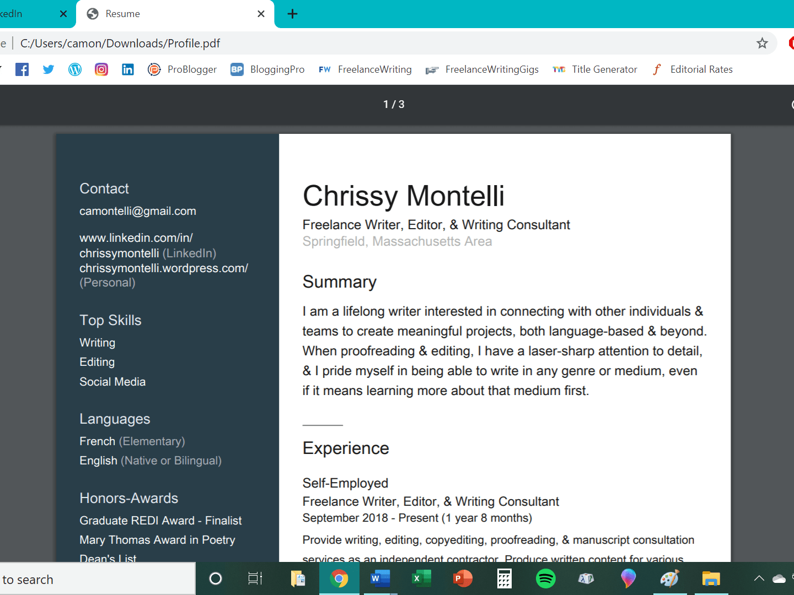794x595 pixels.
Task: Open PowerPoint from the taskbar
Action: (x=463, y=578)
